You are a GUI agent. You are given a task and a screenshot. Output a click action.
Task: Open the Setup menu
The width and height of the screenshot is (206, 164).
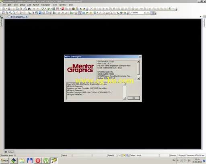(x=23, y=5)
